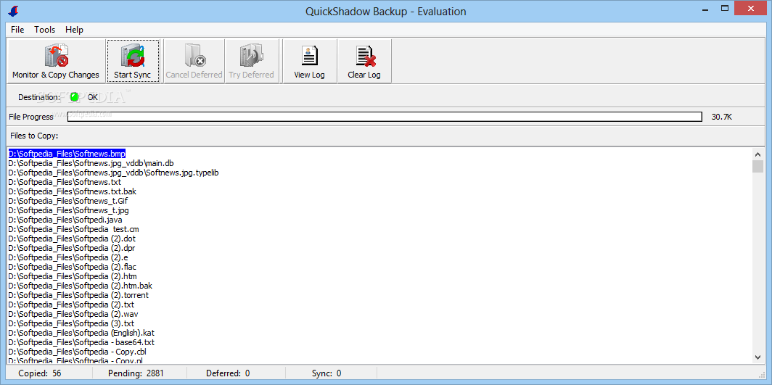Click the Copied: 56 status entry
The height and width of the screenshot is (385, 772).
click(40, 373)
